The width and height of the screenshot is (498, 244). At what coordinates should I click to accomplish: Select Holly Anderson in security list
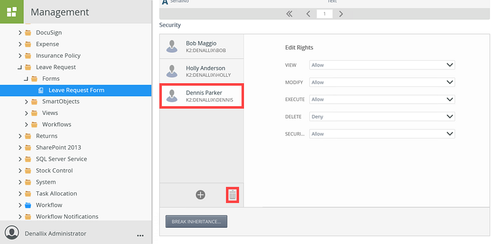(x=202, y=71)
